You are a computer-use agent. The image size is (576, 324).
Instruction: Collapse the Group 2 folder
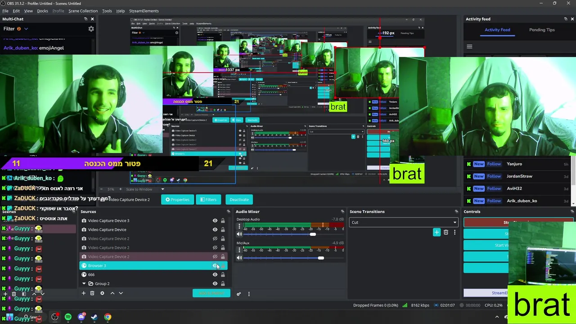[84, 283]
